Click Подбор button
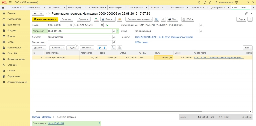The width and height of the screenshot is (256, 126). [x=72, y=48]
